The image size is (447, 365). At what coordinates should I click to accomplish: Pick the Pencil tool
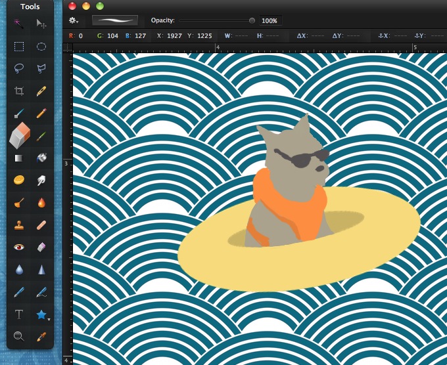(x=41, y=114)
